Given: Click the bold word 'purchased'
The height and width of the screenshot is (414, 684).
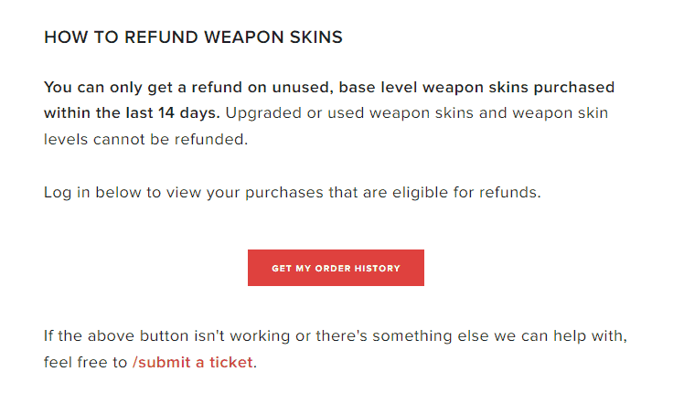Looking at the screenshot, I should pyautogui.click(x=574, y=87).
